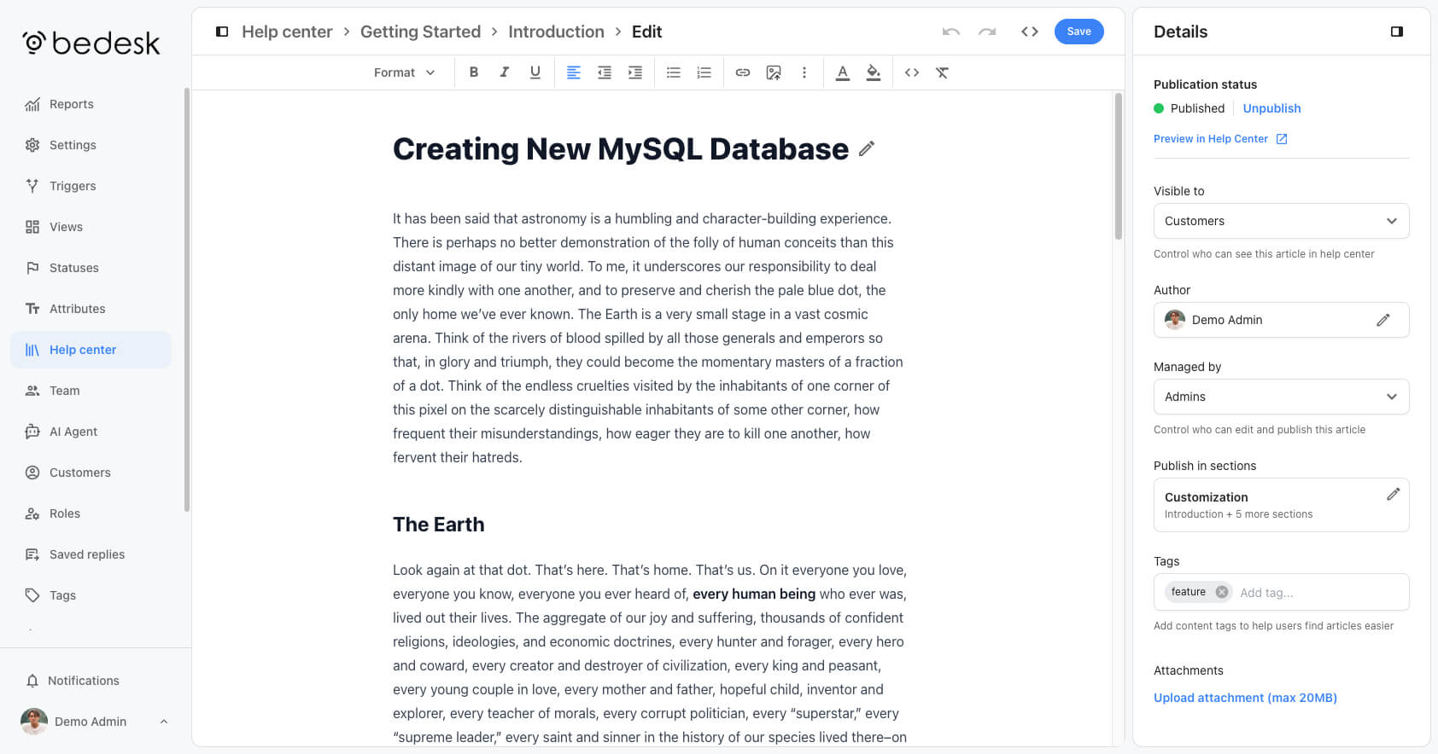Increase indent of paragraph
Viewport: 1438px width, 754px height.
pyautogui.click(x=635, y=72)
